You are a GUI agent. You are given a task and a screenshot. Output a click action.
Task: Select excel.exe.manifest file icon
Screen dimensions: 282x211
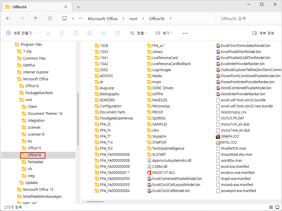tap(218, 167)
